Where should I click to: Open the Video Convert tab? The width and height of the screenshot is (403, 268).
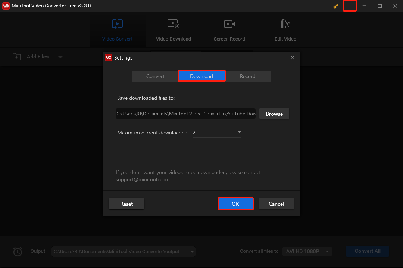pos(118,30)
